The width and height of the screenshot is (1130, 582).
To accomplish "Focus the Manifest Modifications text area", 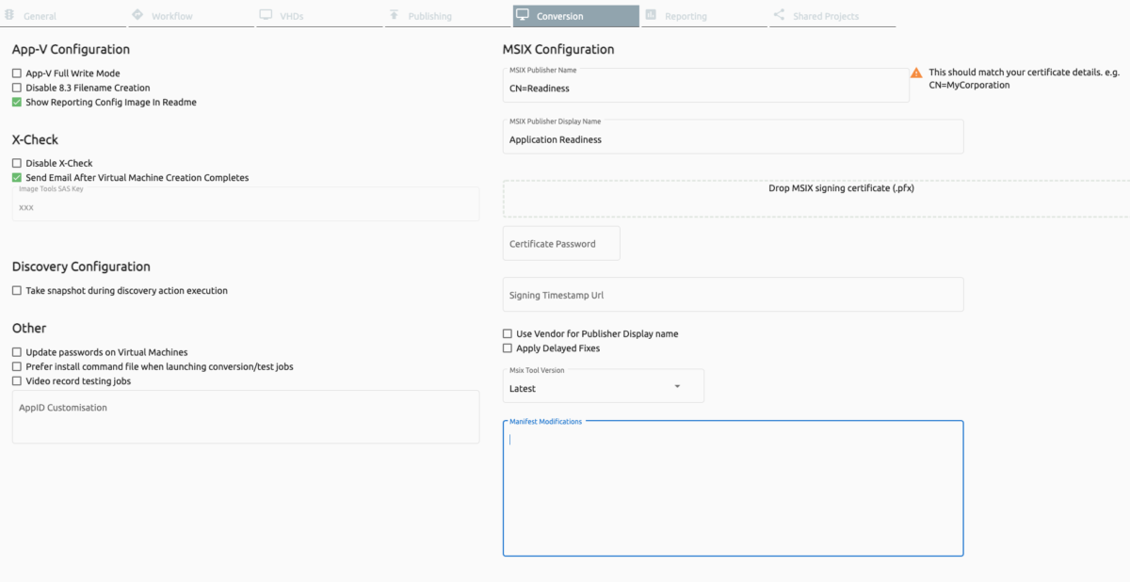I will click(734, 489).
